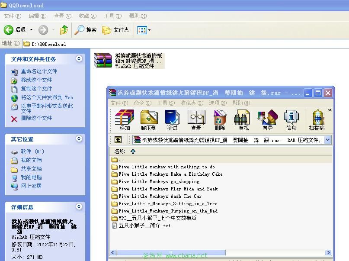This screenshot has width=349, height=261.
Task: Open WinRAR 工具(S) menu
Action: click(x=166, y=103)
